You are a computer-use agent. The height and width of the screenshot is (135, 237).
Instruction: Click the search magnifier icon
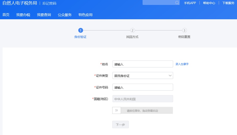pyautogui.click(x=177, y=3)
